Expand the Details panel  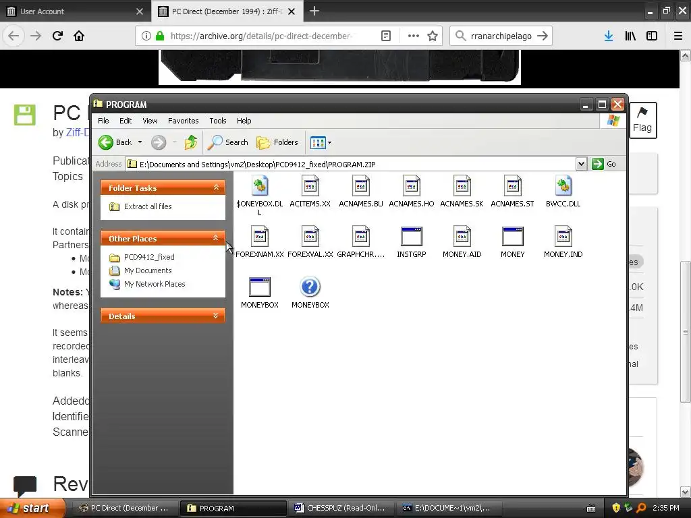216,316
